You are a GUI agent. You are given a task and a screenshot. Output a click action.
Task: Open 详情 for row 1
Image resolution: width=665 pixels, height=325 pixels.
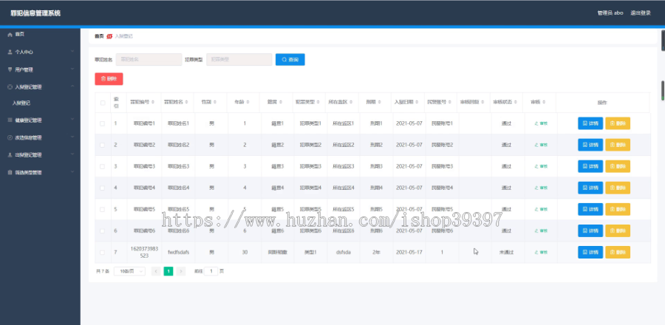[590, 123]
